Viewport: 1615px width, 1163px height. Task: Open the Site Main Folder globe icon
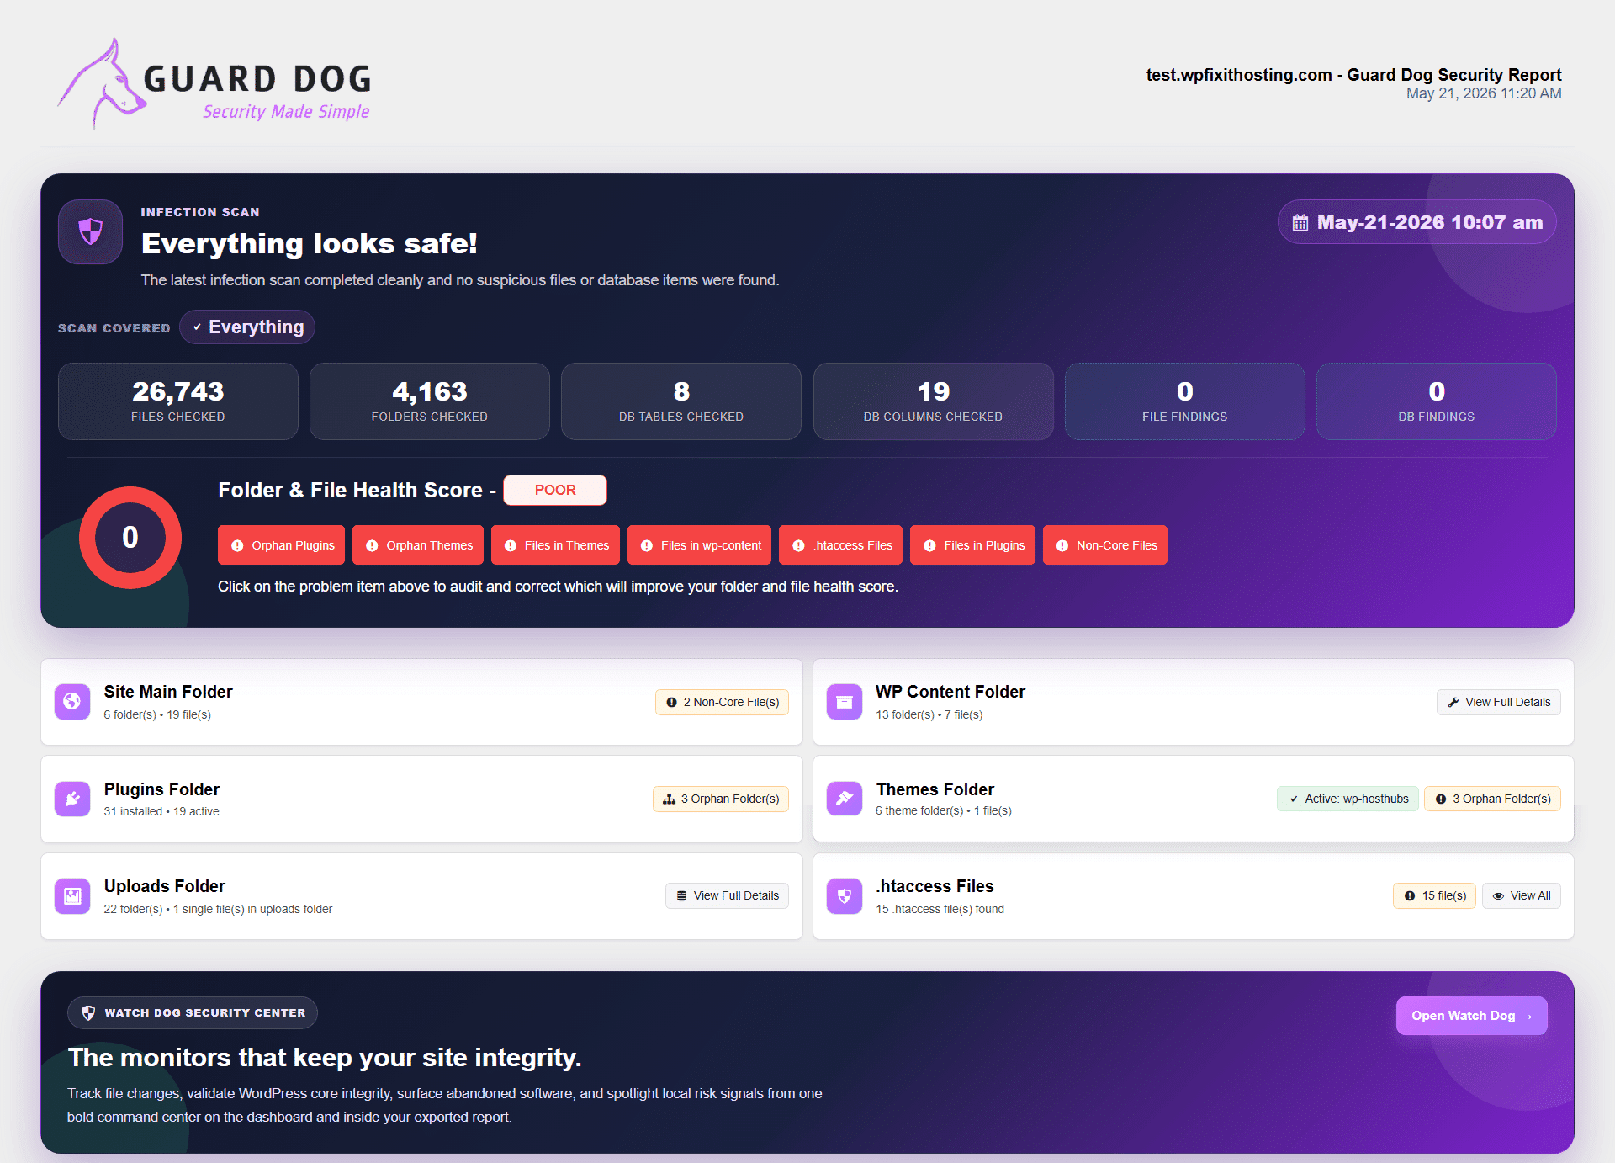point(72,701)
